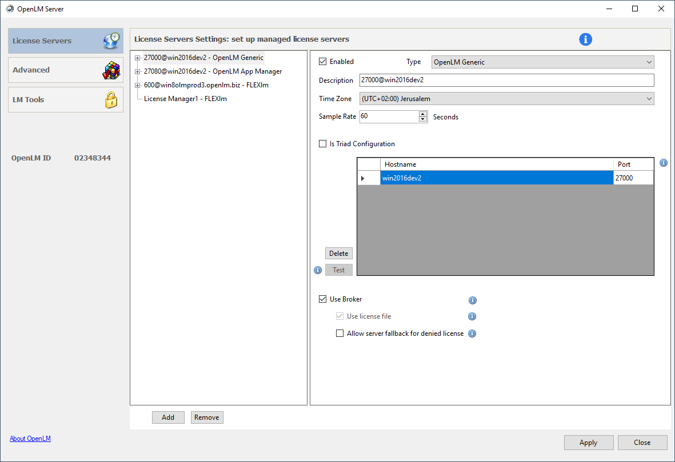Click info icon beside Test button
The height and width of the screenshot is (462, 675).
point(318,270)
